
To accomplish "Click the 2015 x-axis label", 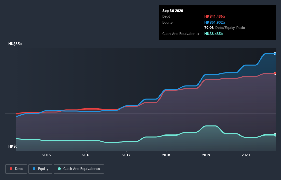I will [47, 155].
